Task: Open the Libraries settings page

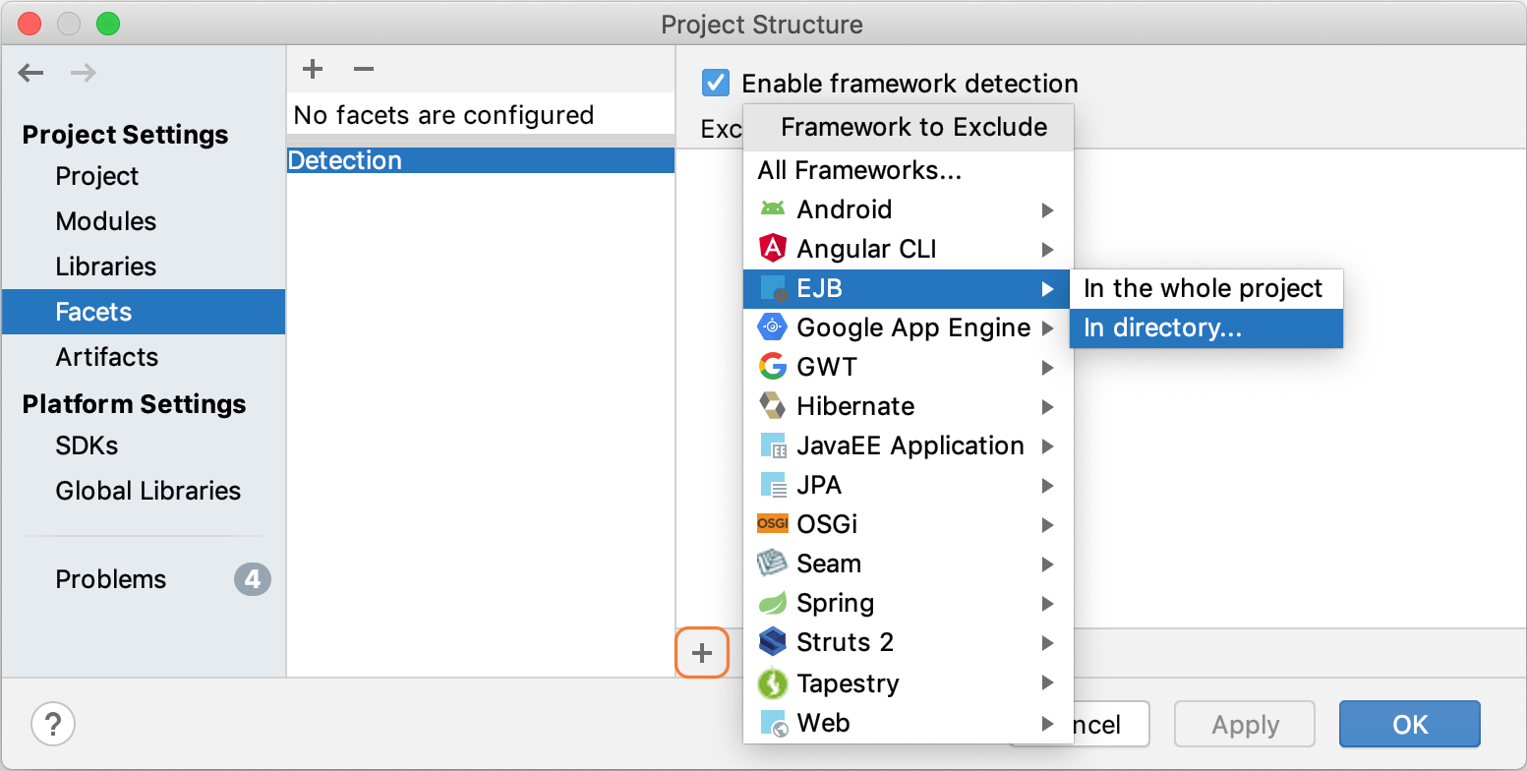Action: tap(144, 267)
